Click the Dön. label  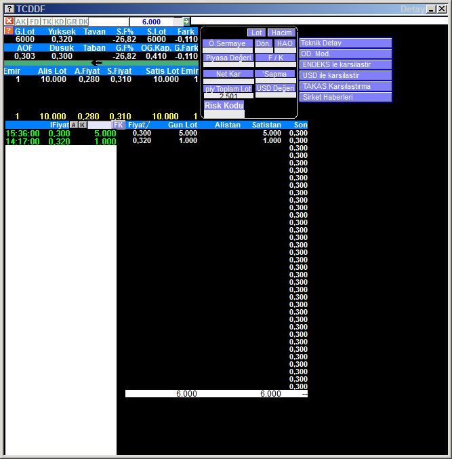[264, 43]
